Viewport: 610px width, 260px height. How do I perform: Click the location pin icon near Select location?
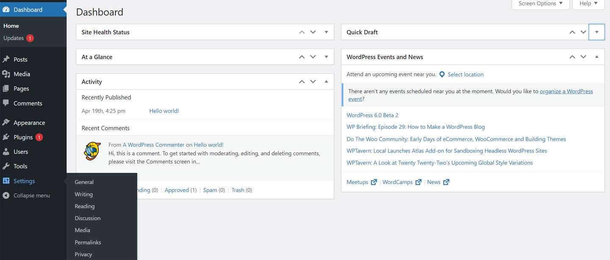[x=442, y=74]
